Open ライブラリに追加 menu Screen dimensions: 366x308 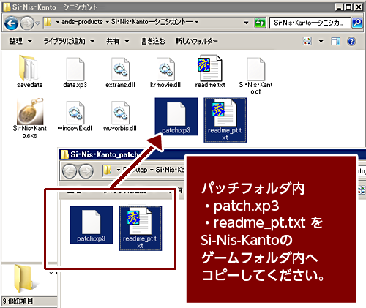pos(69,41)
